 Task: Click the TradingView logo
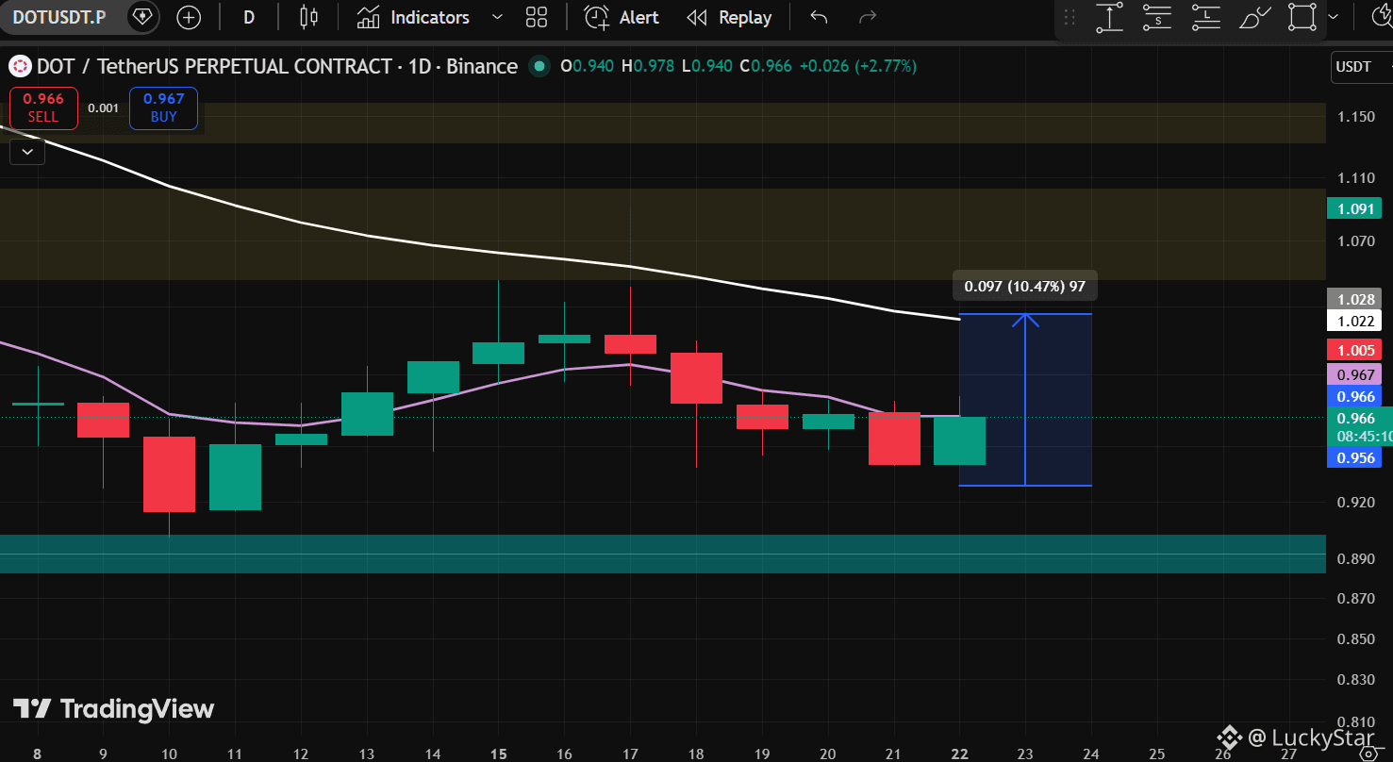point(113,709)
